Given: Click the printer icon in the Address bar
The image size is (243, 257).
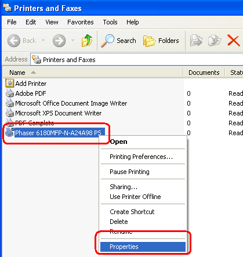Looking at the screenshot, I should click(x=37, y=59).
